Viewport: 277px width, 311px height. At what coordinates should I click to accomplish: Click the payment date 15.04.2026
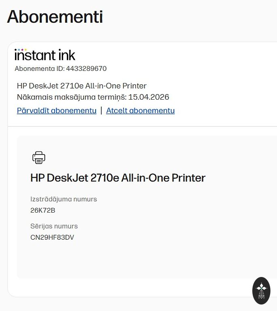[149, 97]
